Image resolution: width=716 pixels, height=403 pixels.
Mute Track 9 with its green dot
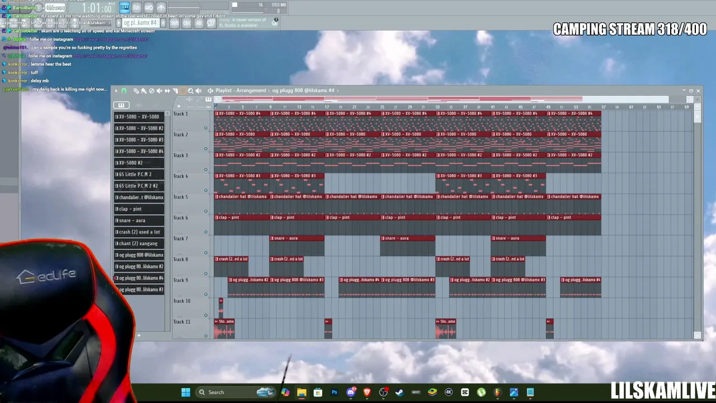(206, 294)
